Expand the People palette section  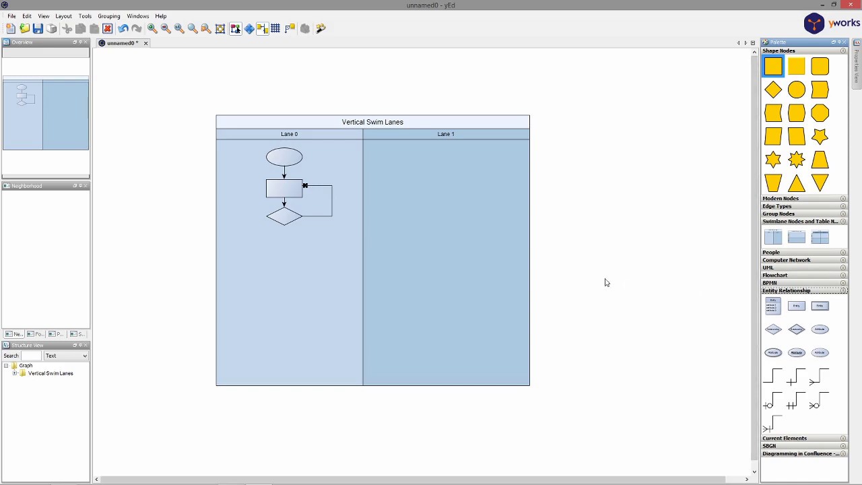[x=843, y=253]
